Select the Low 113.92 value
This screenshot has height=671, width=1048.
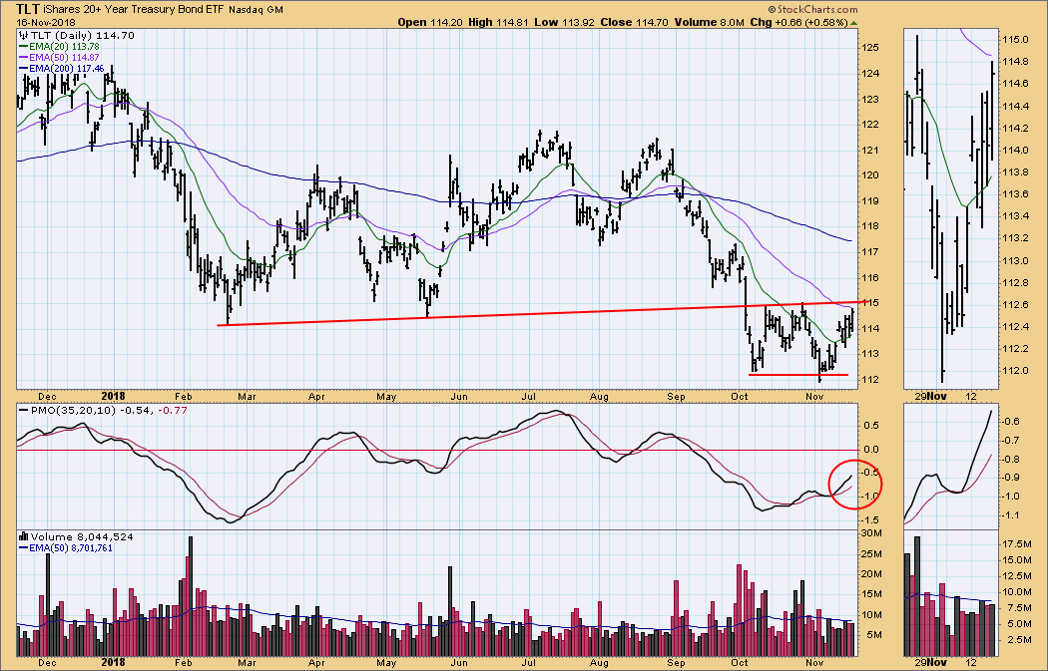(564, 22)
